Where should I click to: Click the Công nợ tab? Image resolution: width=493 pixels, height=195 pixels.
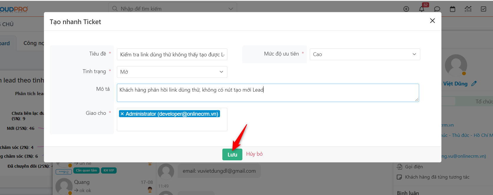(34, 43)
